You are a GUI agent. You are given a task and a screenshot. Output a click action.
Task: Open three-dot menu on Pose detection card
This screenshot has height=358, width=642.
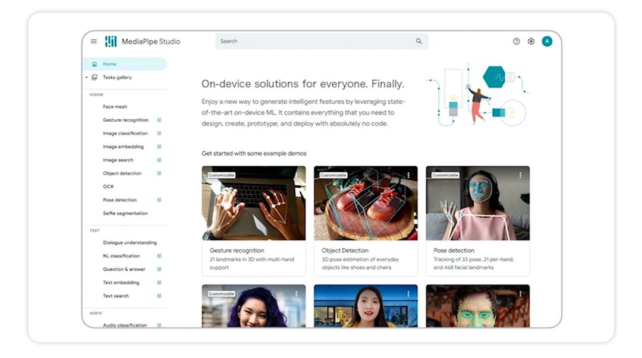pos(520,175)
